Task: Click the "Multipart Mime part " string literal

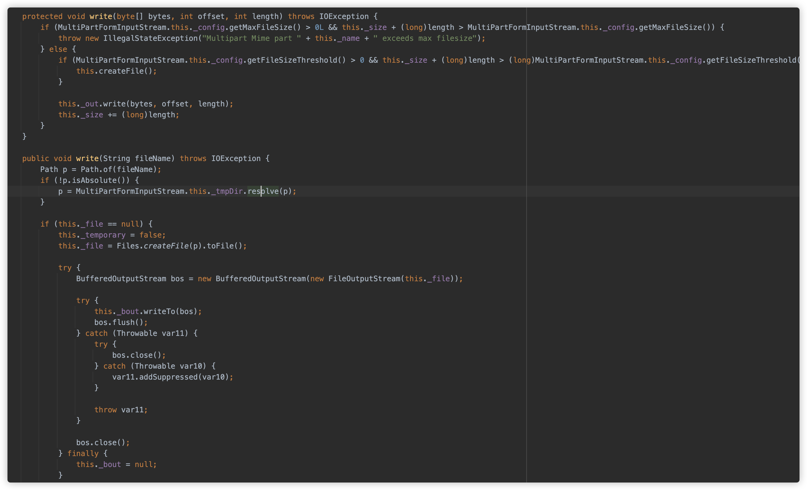Action: point(252,38)
